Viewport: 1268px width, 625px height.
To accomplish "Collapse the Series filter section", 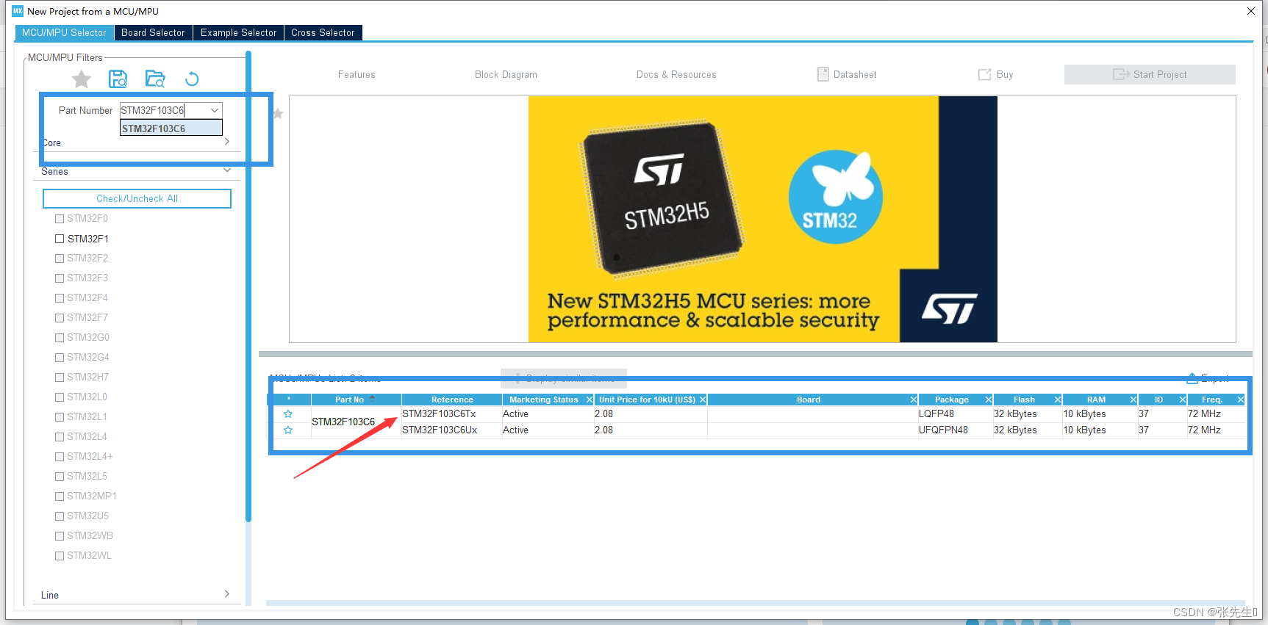I will (227, 170).
